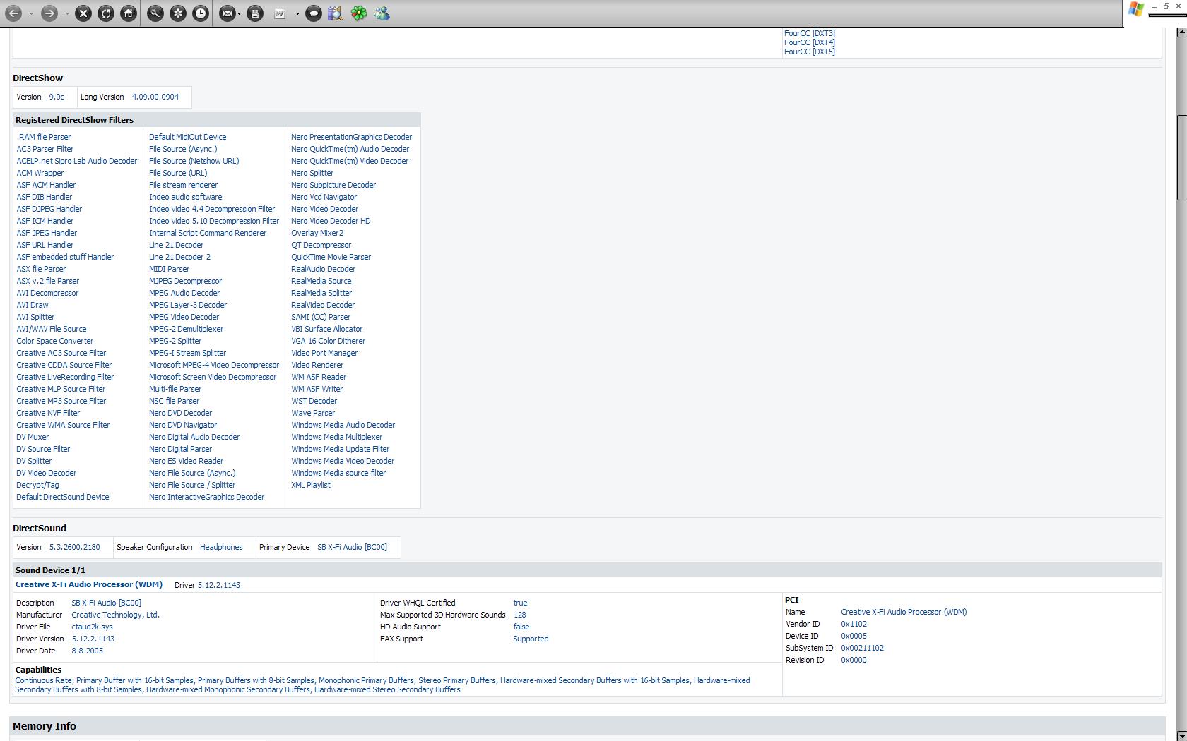Click the Registered DirectShow Filters header
Viewport: 1187px width, 741px height.
(x=75, y=120)
